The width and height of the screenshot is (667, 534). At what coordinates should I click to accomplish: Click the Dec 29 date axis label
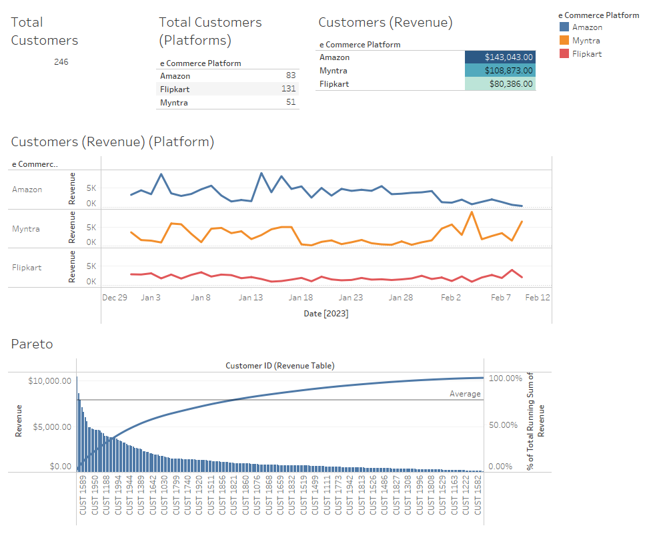115,298
